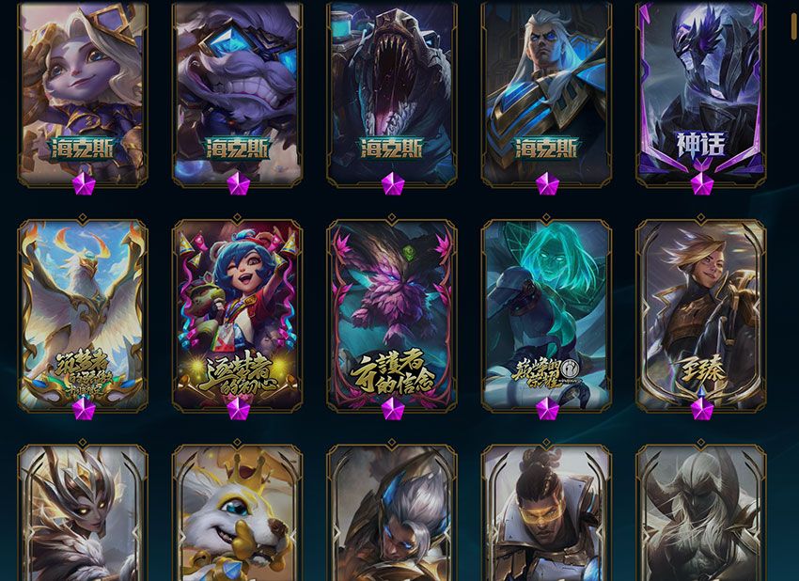Click gem under white phoenix bird card
This screenshot has height=581, width=799.
(x=84, y=409)
